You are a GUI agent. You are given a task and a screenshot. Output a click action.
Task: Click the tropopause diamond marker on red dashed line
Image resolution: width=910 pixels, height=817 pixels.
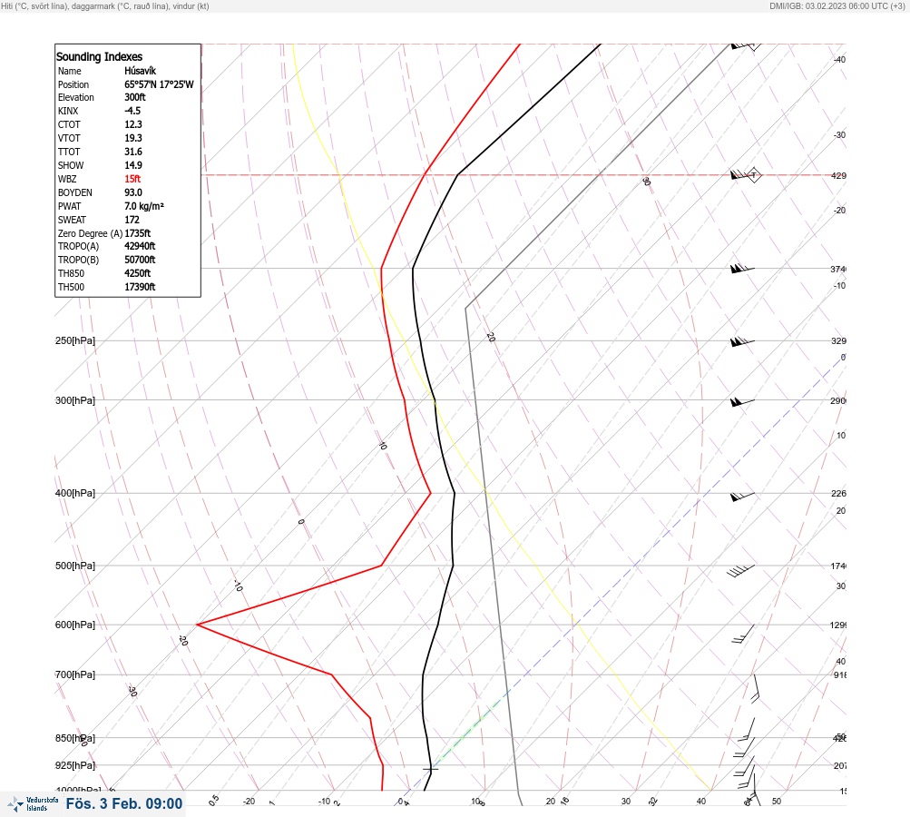(753, 175)
